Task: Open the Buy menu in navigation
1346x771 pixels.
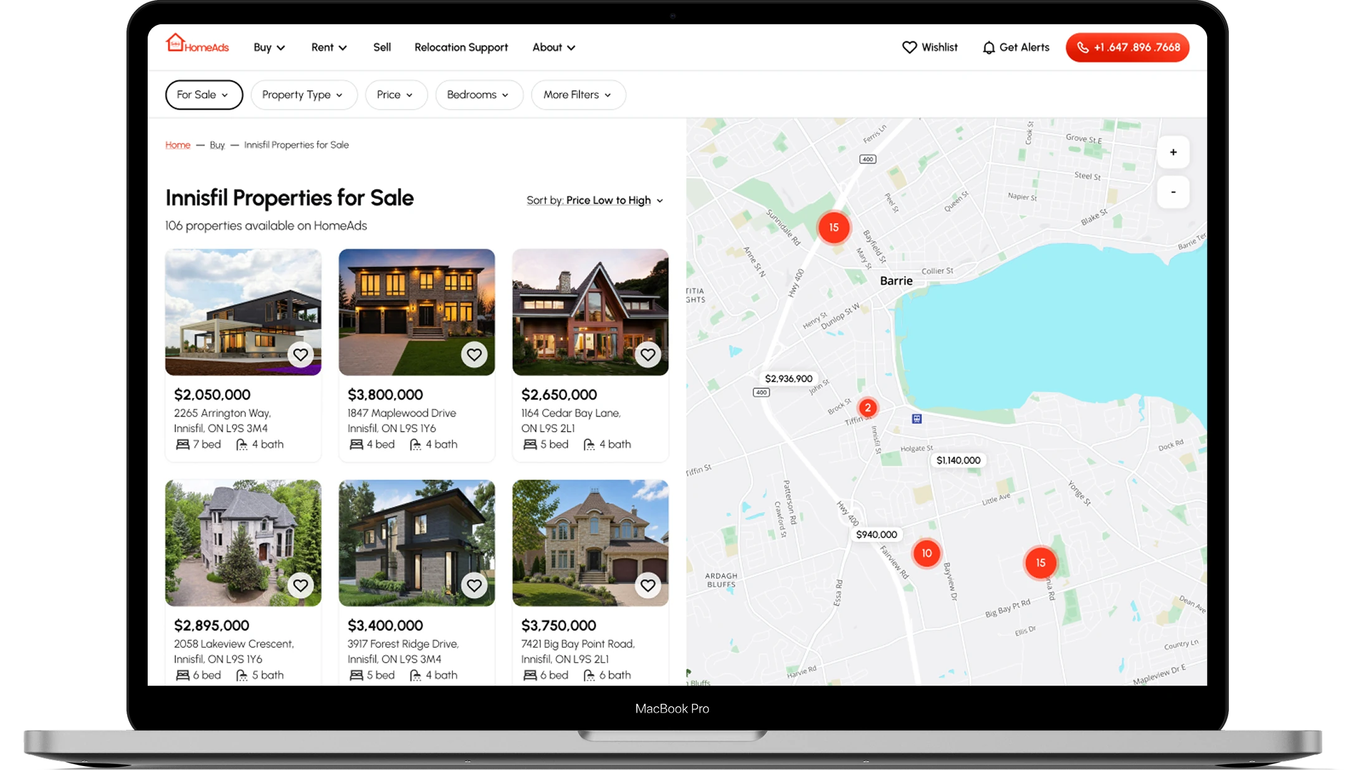Action: 269,47
